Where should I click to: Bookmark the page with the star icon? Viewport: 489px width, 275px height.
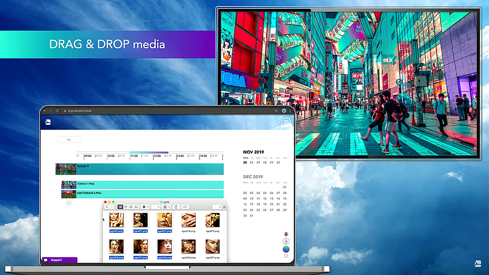tap(276, 111)
